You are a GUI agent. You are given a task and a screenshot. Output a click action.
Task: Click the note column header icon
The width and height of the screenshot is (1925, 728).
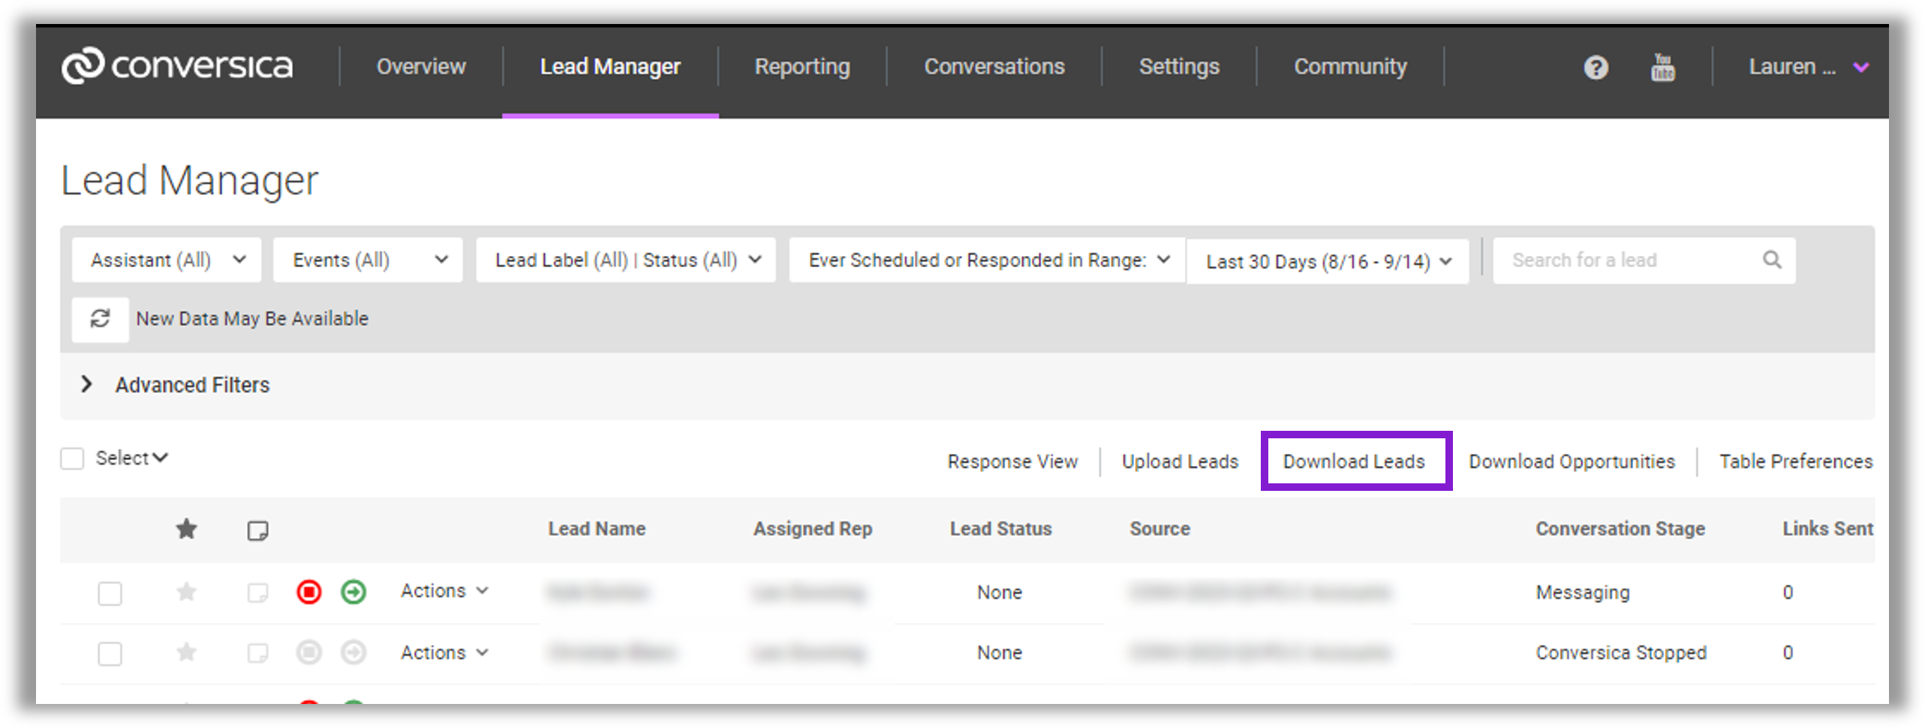point(257,531)
